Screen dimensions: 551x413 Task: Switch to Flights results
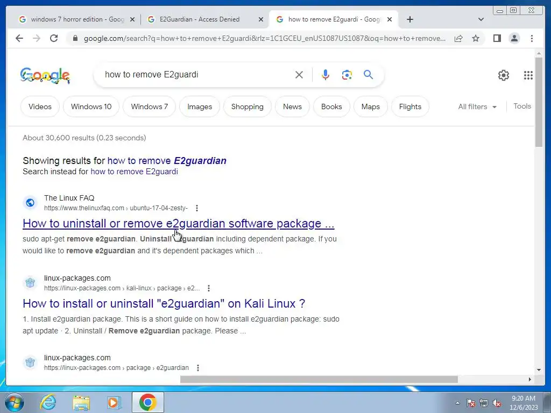coord(410,106)
